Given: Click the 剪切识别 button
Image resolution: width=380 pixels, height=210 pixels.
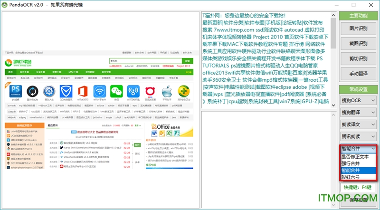Looking at the screenshot, I should 358,58.
